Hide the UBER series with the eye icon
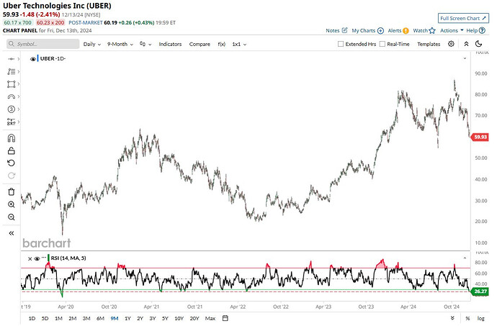This screenshot has width=497, height=326. tap(32, 58)
